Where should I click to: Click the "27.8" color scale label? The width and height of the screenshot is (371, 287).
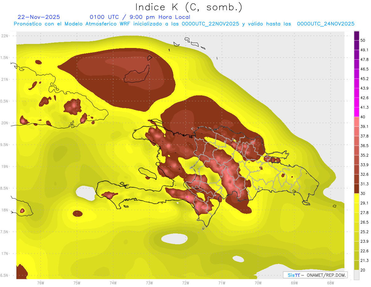point(365,213)
